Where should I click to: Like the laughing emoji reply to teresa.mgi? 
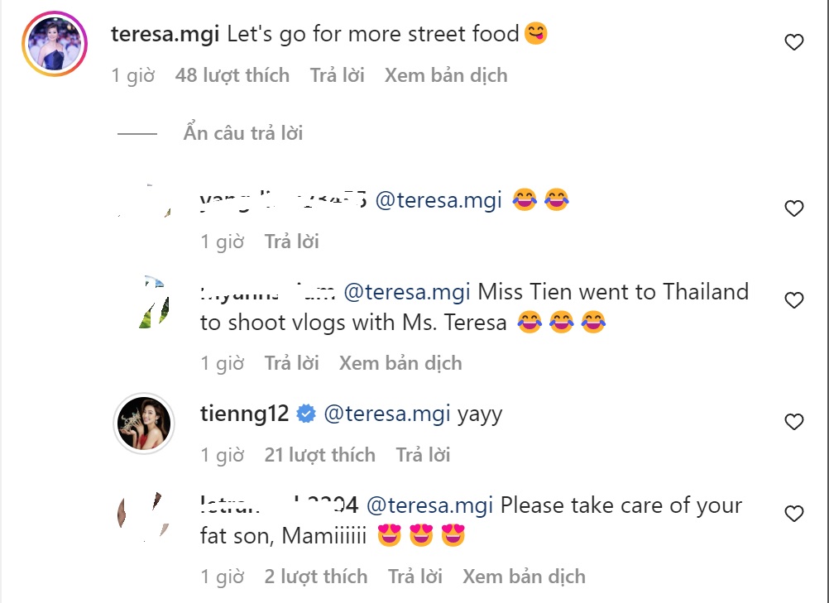tap(793, 208)
